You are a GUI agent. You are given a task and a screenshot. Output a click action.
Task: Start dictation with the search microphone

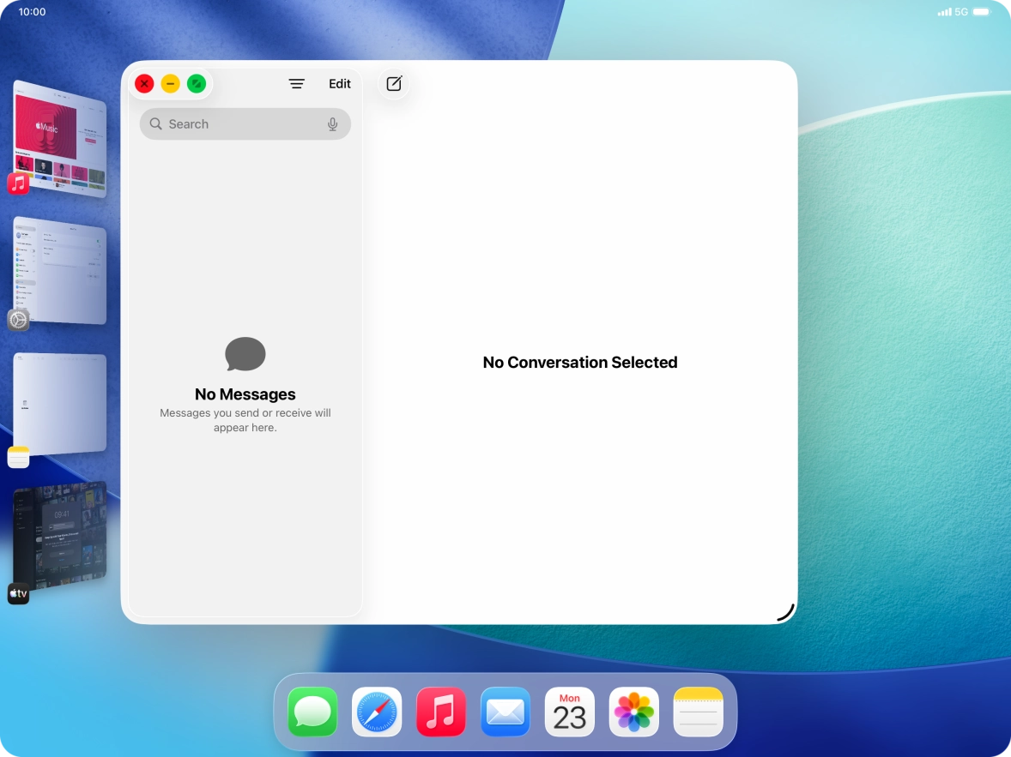pyautogui.click(x=332, y=123)
